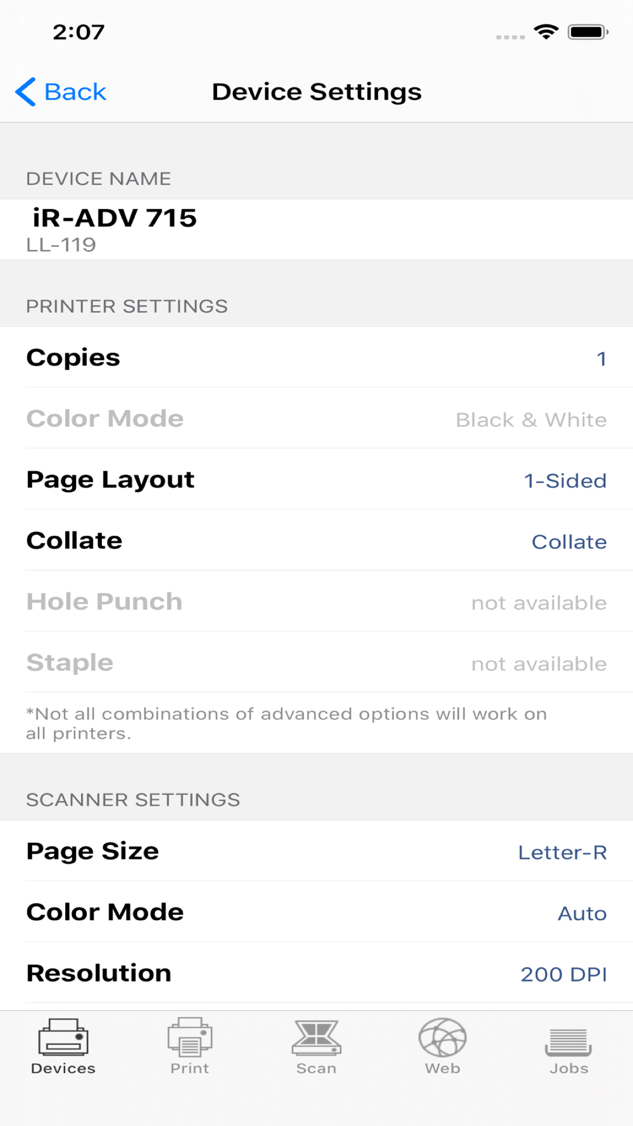The height and width of the screenshot is (1126, 633).
Task: Tap the battery status icon
Action: pos(587,32)
